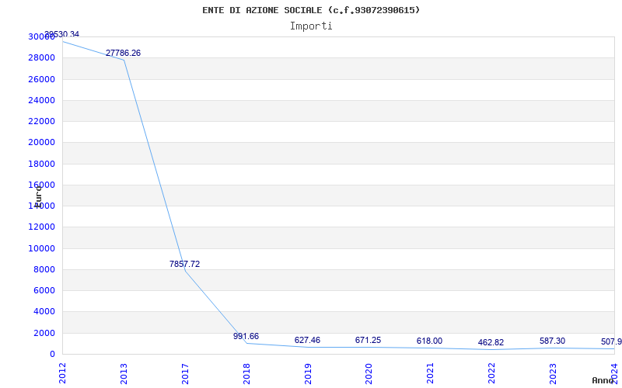The image size is (622, 388).
Task: Click the 10000 y-axis tick label
Action: [x=41, y=248]
